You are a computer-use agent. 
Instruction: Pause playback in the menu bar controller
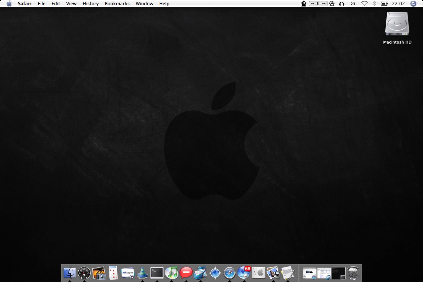coord(318,4)
